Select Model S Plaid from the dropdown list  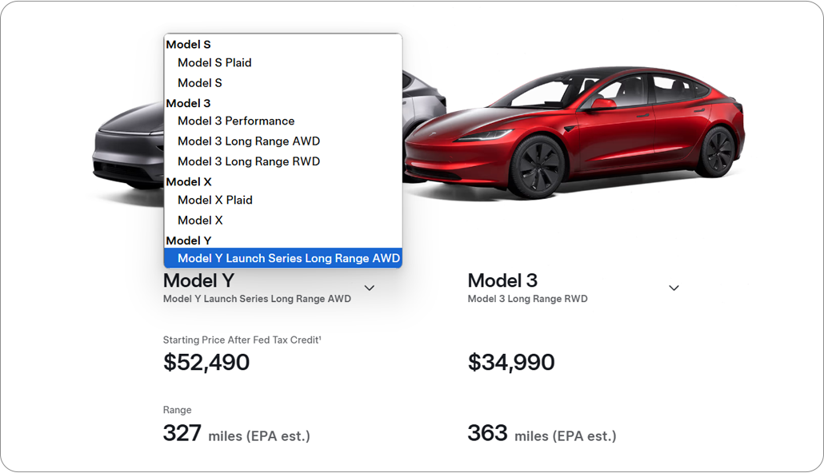tap(214, 62)
